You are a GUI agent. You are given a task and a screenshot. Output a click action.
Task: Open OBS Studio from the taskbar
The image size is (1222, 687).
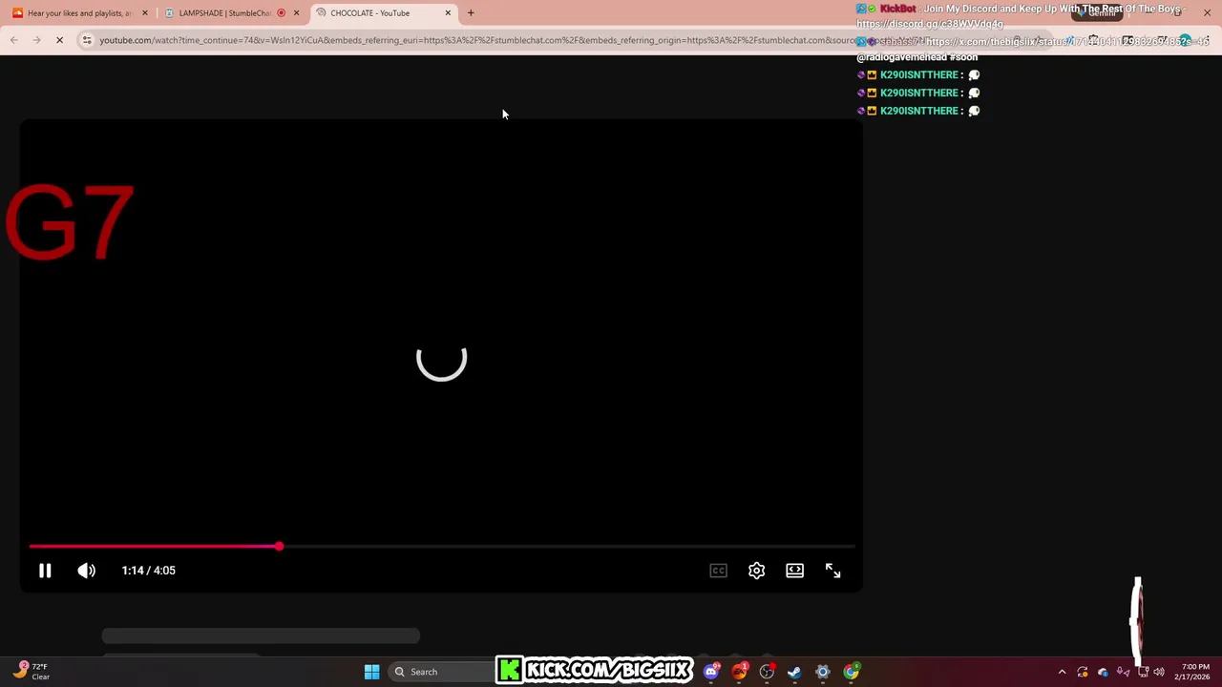pyautogui.click(x=767, y=672)
